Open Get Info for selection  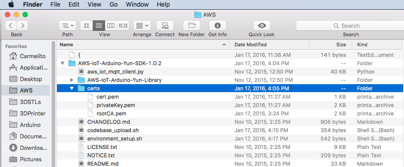(218, 26)
